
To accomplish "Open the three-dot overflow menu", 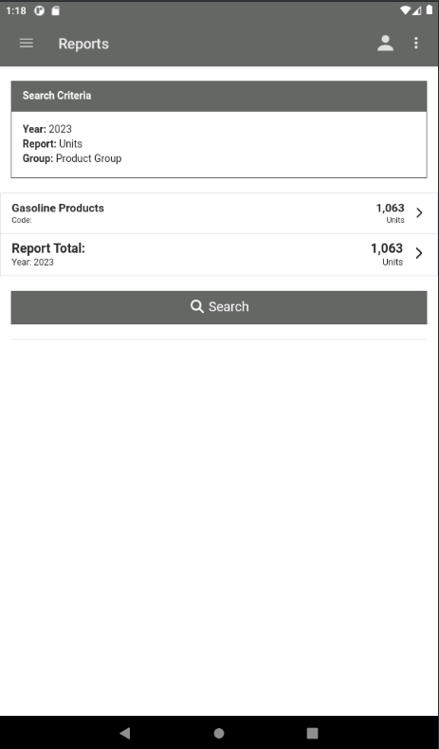I will click(416, 44).
